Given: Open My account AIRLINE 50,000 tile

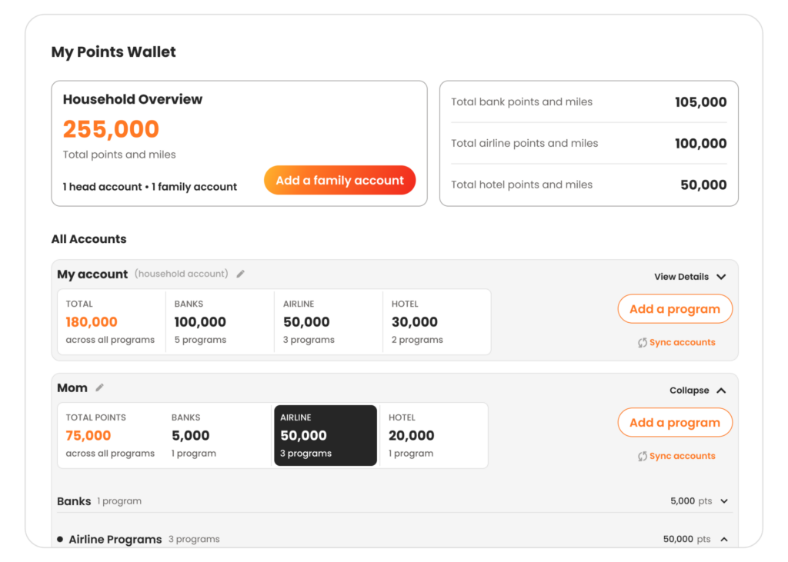Looking at the screenshot, I should click(x=329, y=322).
